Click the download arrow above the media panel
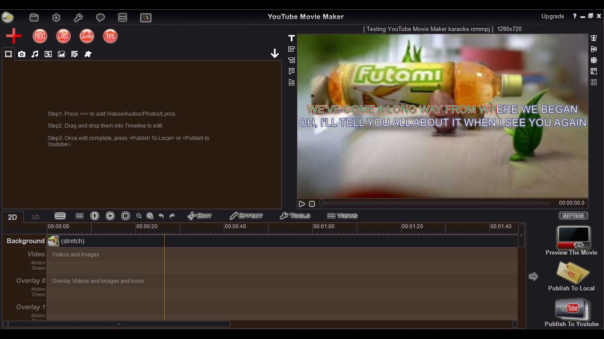This screenshot has width=604, height=339. [275, 53]
